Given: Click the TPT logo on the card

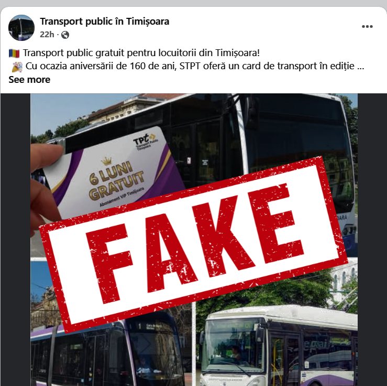Looking at the screenshot, I should [146, 142].
